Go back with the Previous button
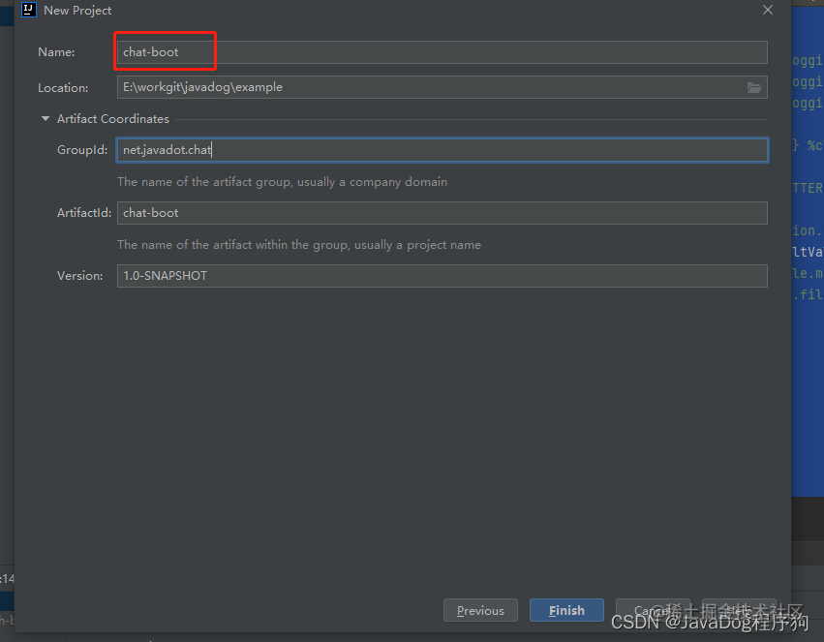 [x=480, y=610]
